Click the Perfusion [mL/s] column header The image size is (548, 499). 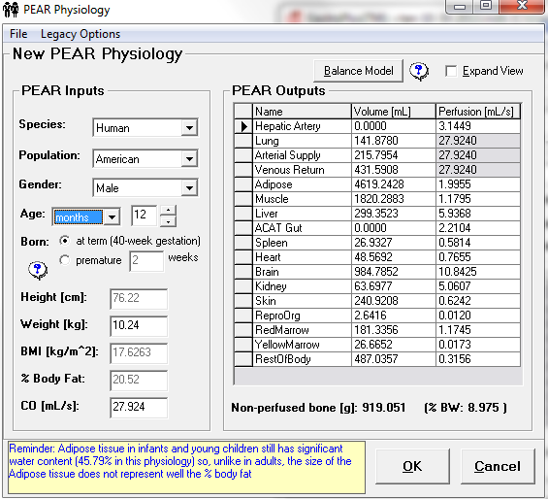point(478,112)
